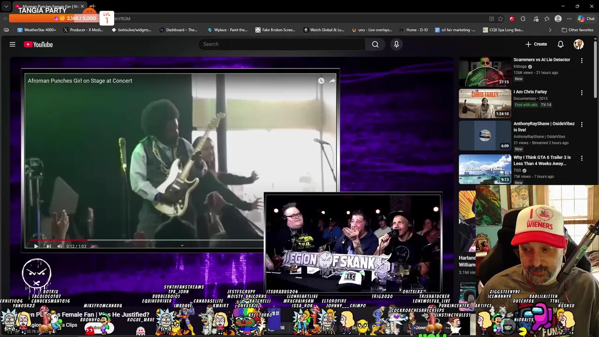599x337 pixels.
Task: Open the botrix.live/widgets bookmark
Action: click(131, 30)
